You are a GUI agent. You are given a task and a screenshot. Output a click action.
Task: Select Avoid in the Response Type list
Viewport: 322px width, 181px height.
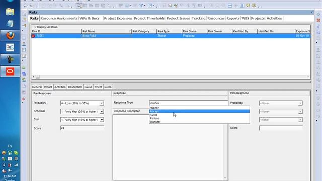[x=199, y=115]
